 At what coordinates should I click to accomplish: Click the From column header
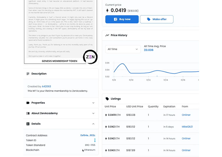(x=185, y=107)
